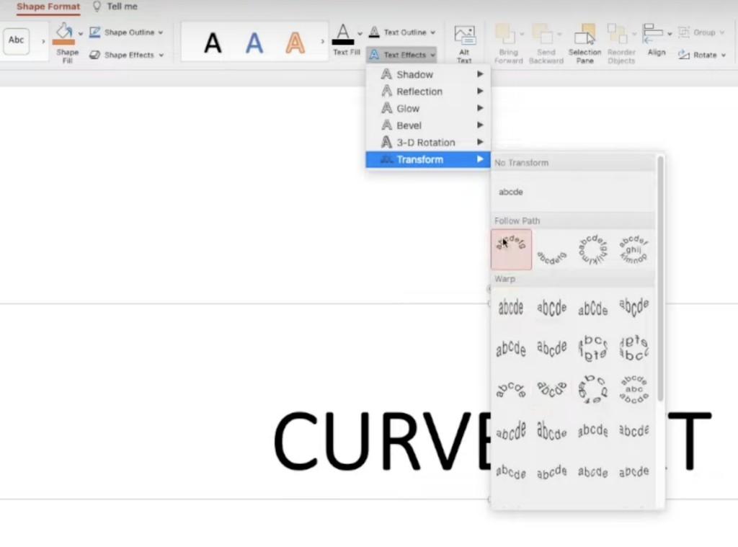Screen dimensions: 738x547
Task: Click the Tell me search box
Action: click(x=121, y=6)
